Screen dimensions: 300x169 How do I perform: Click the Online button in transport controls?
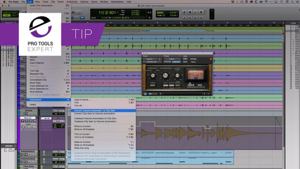coord(184,12)
